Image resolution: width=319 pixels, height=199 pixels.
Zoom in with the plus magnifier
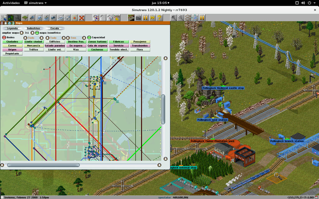[x=174, y=18]
